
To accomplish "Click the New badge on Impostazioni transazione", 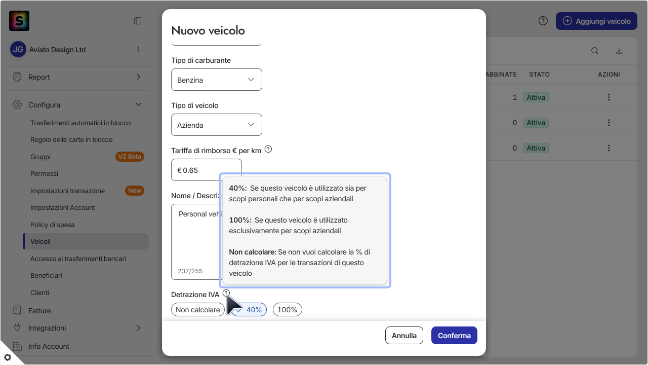I will point(135,191).
